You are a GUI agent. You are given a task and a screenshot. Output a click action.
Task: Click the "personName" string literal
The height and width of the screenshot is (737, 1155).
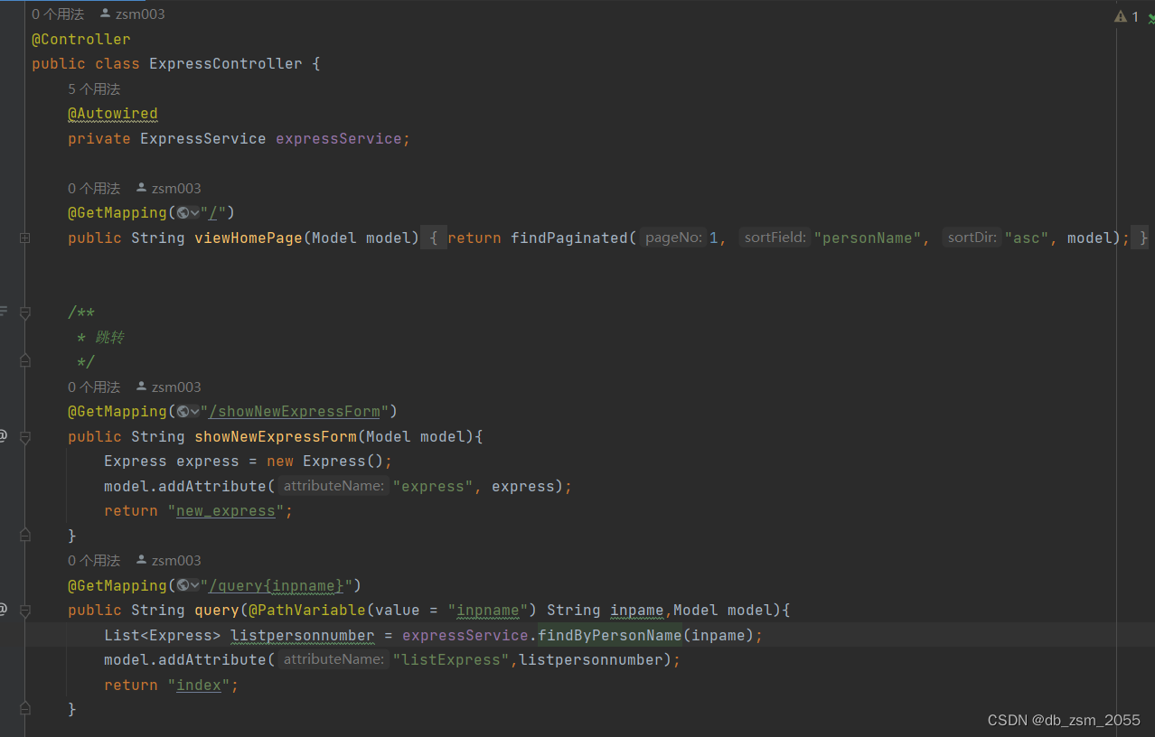pos(868,238)
